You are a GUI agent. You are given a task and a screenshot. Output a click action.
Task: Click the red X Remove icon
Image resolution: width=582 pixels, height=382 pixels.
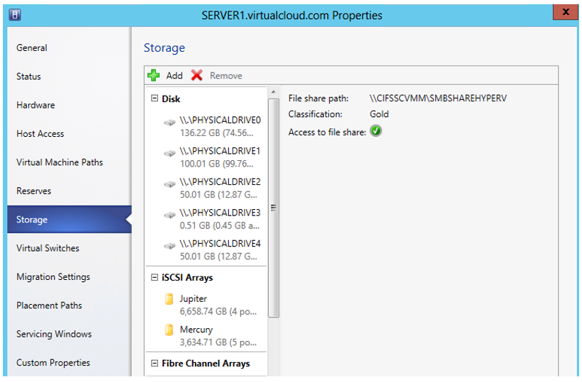[x=197, y=75]
